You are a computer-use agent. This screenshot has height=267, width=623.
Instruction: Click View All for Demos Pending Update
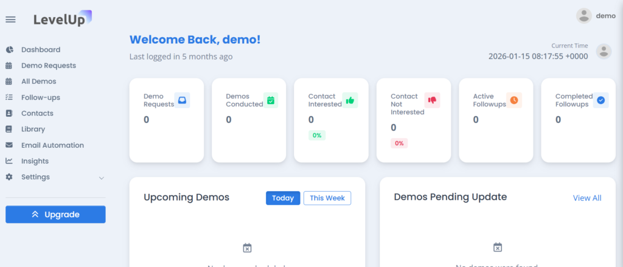pyautogui.click(x=587, y=198)
